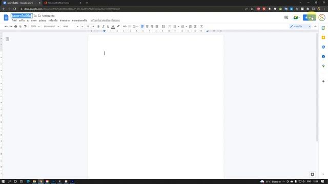Open the comment history icon
The height and width of the screenshot is (184, 328).
286,17
